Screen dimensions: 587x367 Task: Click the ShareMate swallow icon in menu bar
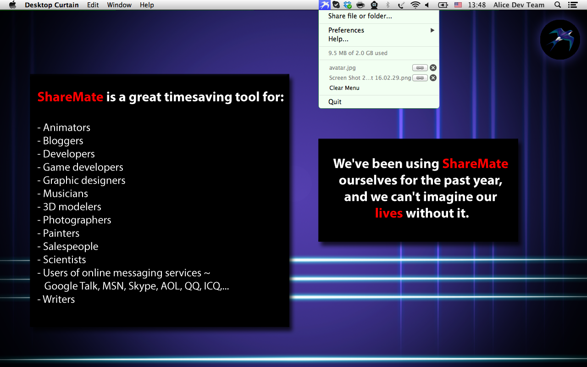point(325,5)
